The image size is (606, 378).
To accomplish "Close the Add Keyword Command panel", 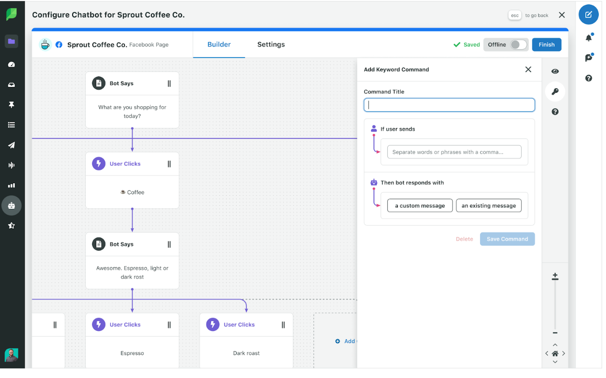I will [528, 70].
